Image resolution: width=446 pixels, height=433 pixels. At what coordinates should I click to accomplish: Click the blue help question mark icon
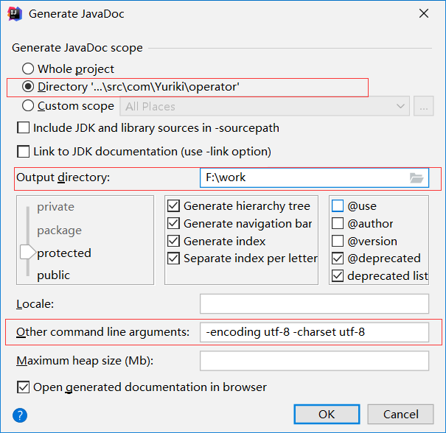point(20,415)
